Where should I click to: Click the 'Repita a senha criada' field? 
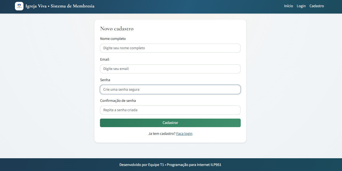click(170, 110)
